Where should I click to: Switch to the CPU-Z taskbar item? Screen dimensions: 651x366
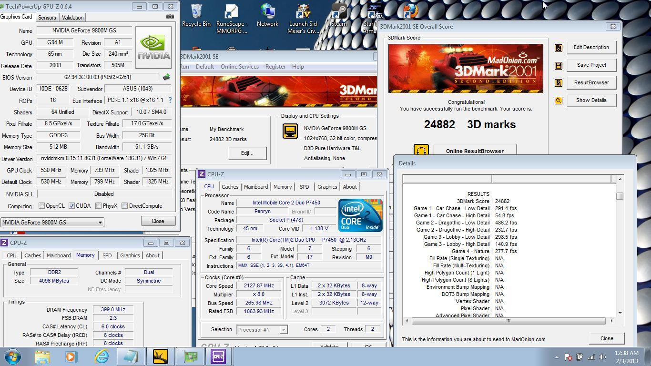coord(218,356)
